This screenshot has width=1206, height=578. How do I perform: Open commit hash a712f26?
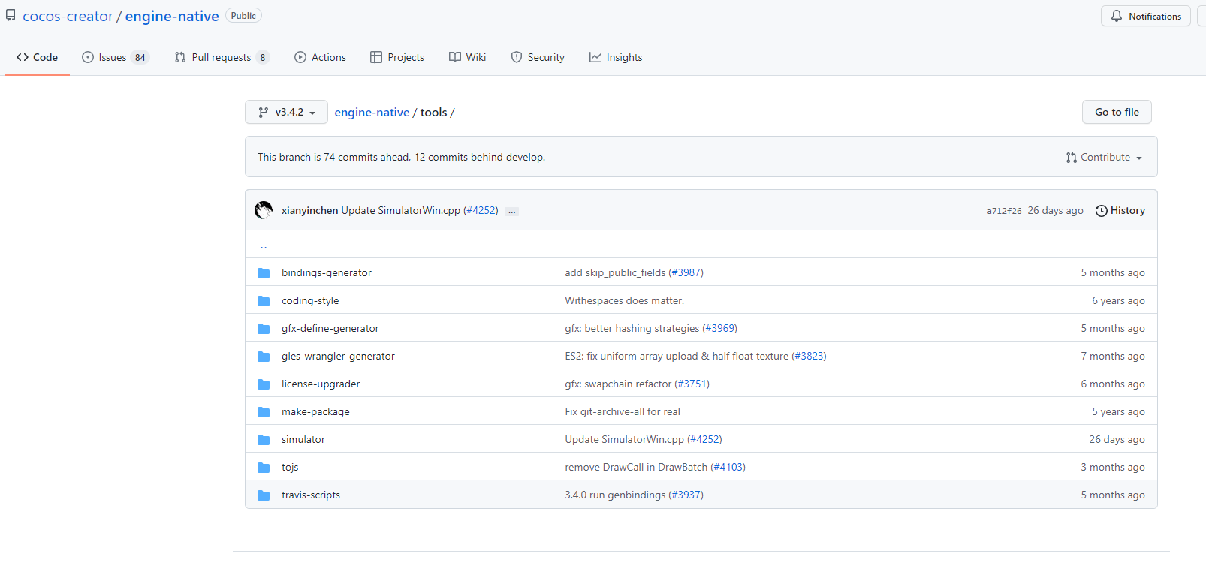[1004, 211]
